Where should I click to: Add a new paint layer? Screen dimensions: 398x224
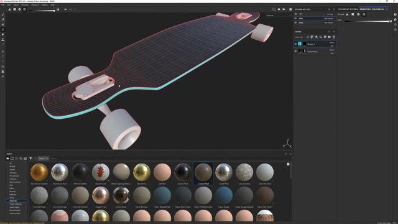coord(317,37)
